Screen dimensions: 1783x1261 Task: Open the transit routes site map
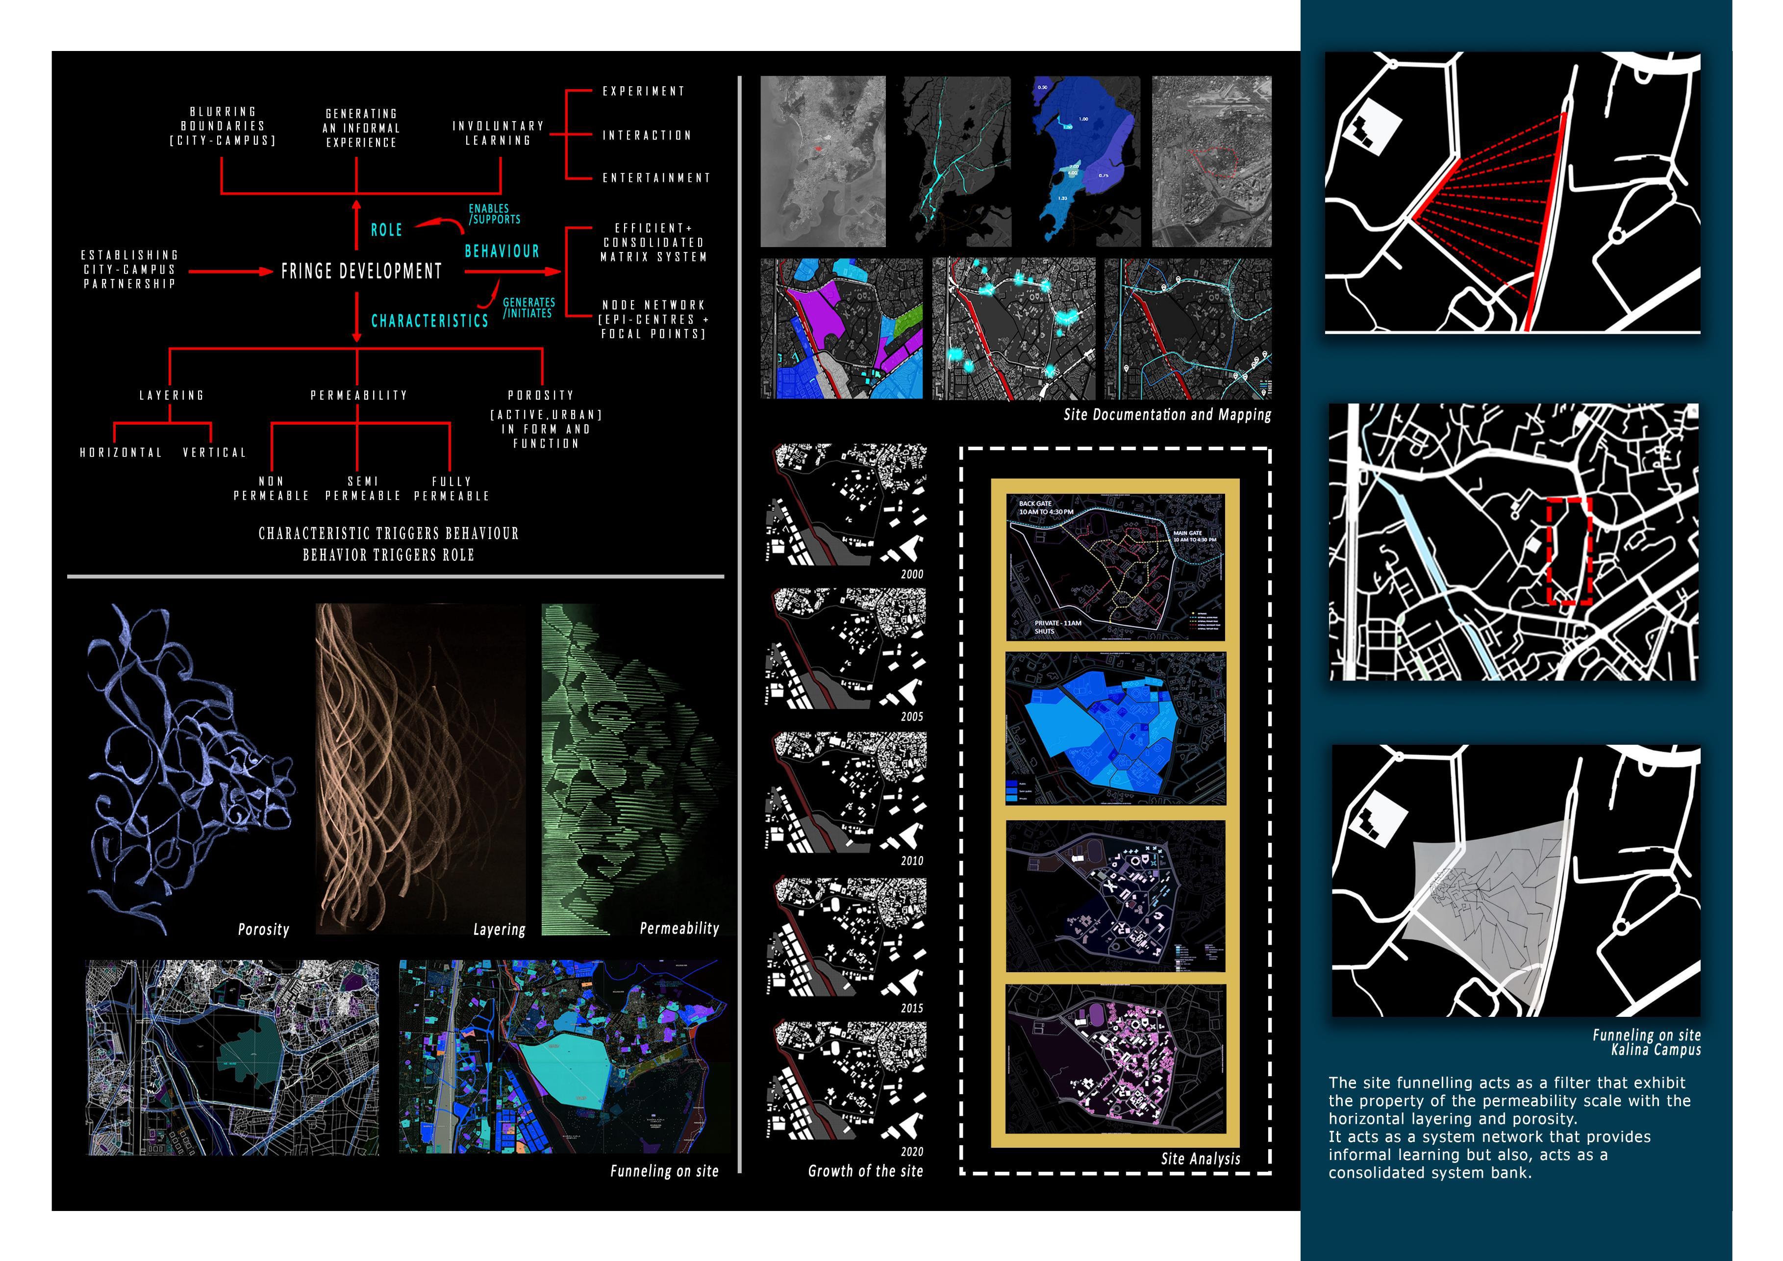tap(1188, 329)
